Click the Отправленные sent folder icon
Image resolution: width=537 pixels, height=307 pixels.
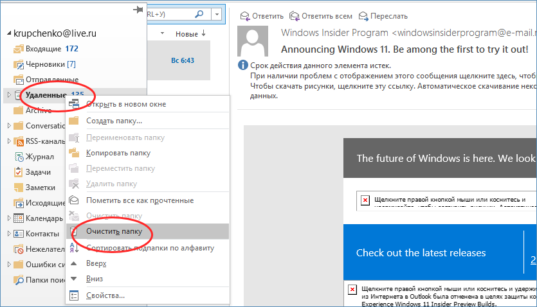point(19,80)
